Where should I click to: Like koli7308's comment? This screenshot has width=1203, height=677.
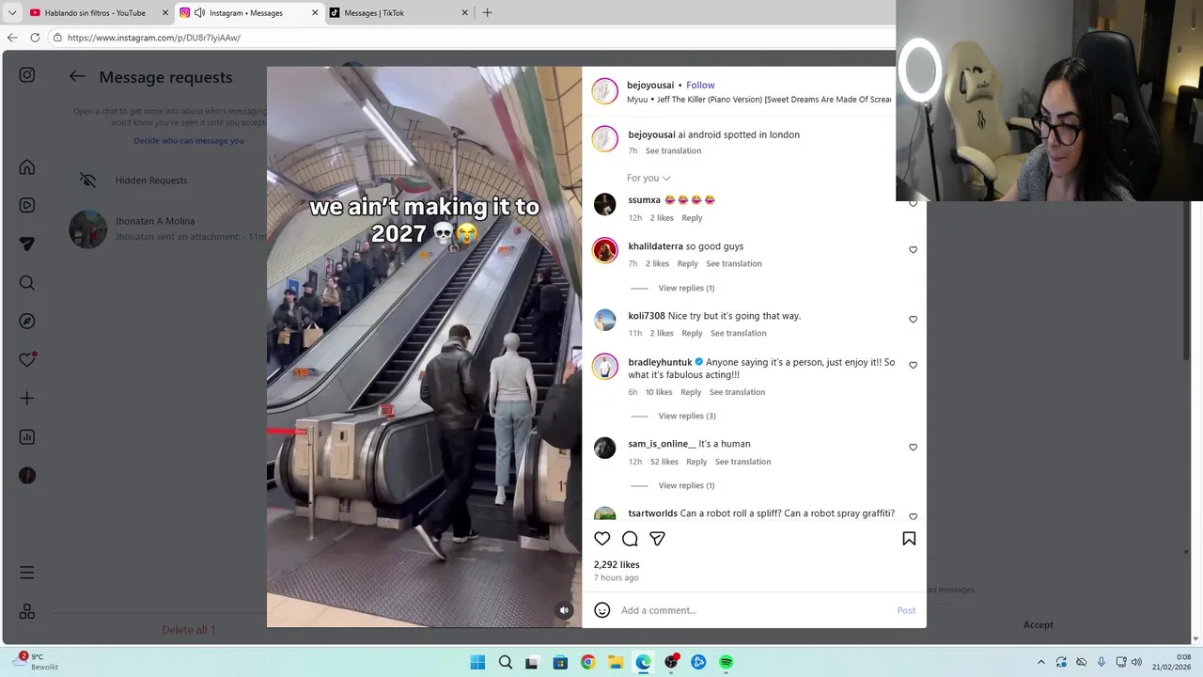coord(913,320)
